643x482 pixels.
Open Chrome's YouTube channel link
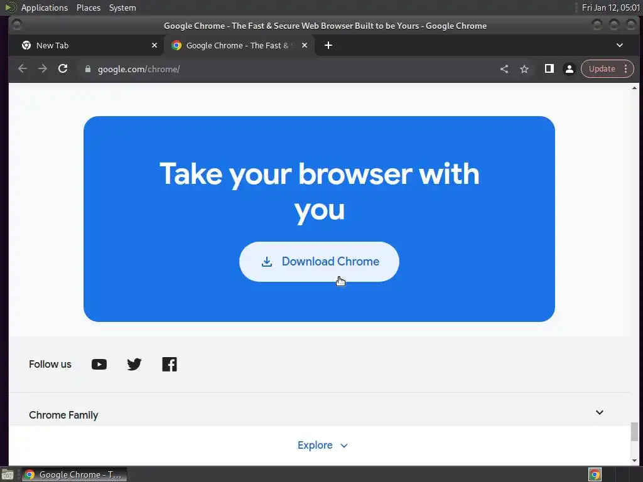(99, 365)
